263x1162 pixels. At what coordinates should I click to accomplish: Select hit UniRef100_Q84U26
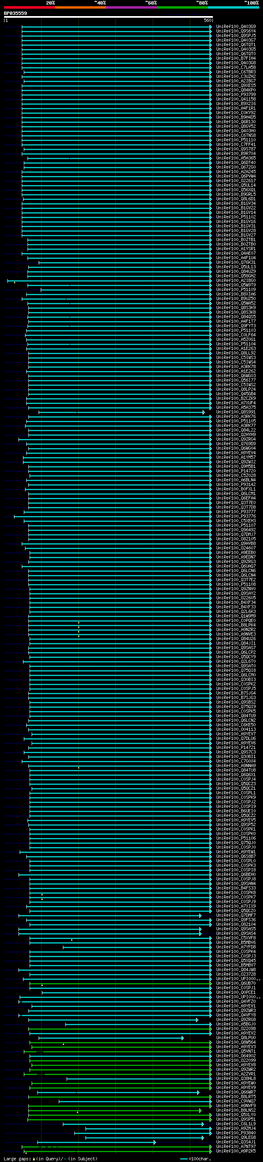(236, 638)
